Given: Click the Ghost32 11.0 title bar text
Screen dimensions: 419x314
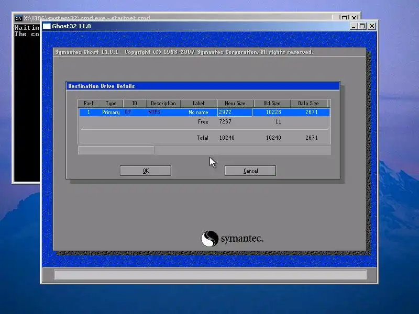Looking at the screenshot, I should click(71, 26).
